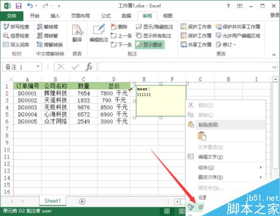Open the name box dropdown arrow
The width and height of the screenshot is (280, 216).
[x=38, y=66]
